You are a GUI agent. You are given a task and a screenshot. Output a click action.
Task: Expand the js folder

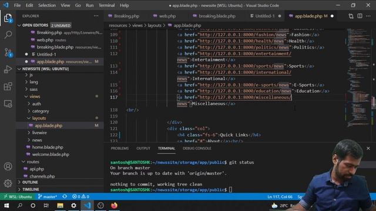click(x=60, y=75)
